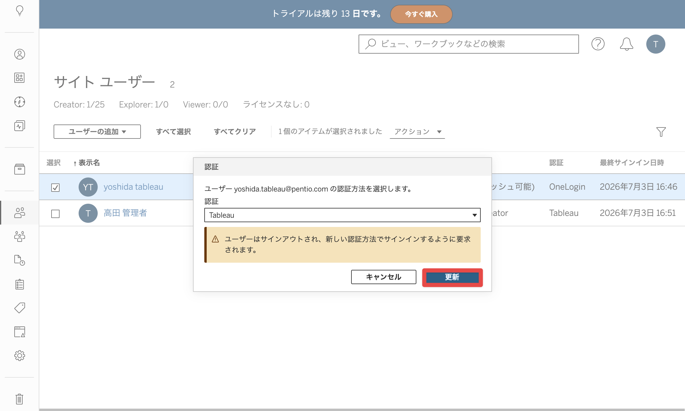Open the Users icon in sidebar
Screen dimensions: 685x411
[20, 213]
